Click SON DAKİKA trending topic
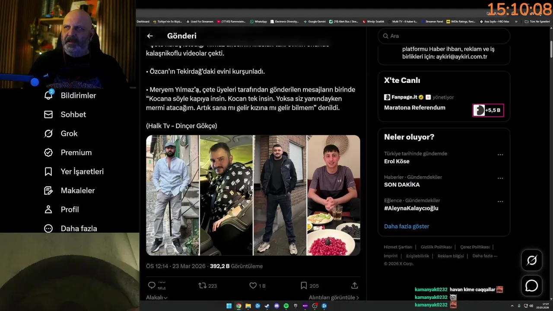This screenshot has width=553, height=311. click(x=402, y=184)
